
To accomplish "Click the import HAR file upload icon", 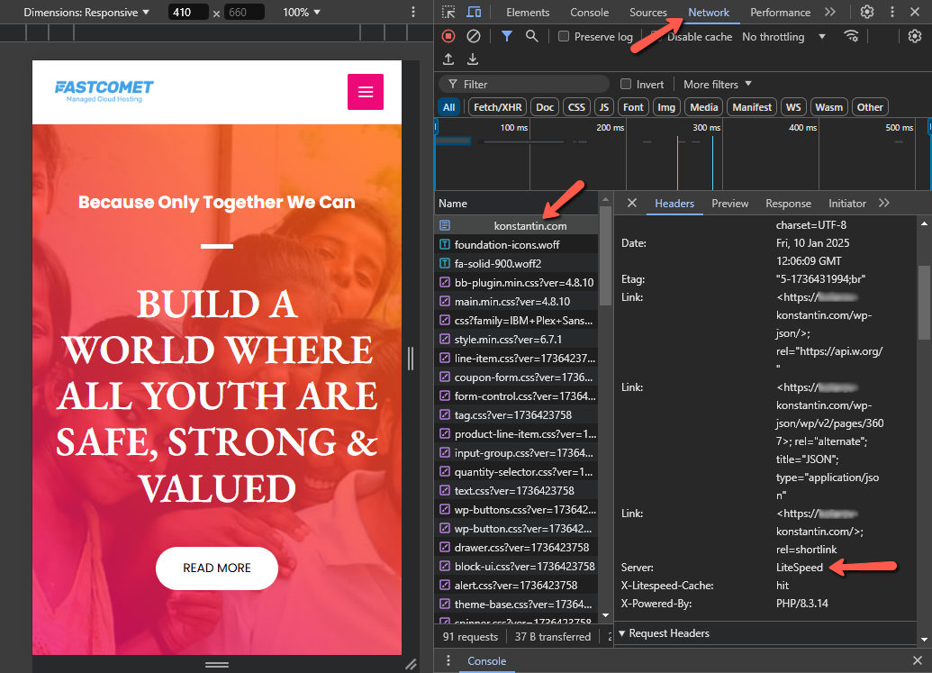I will coord(448,59).
